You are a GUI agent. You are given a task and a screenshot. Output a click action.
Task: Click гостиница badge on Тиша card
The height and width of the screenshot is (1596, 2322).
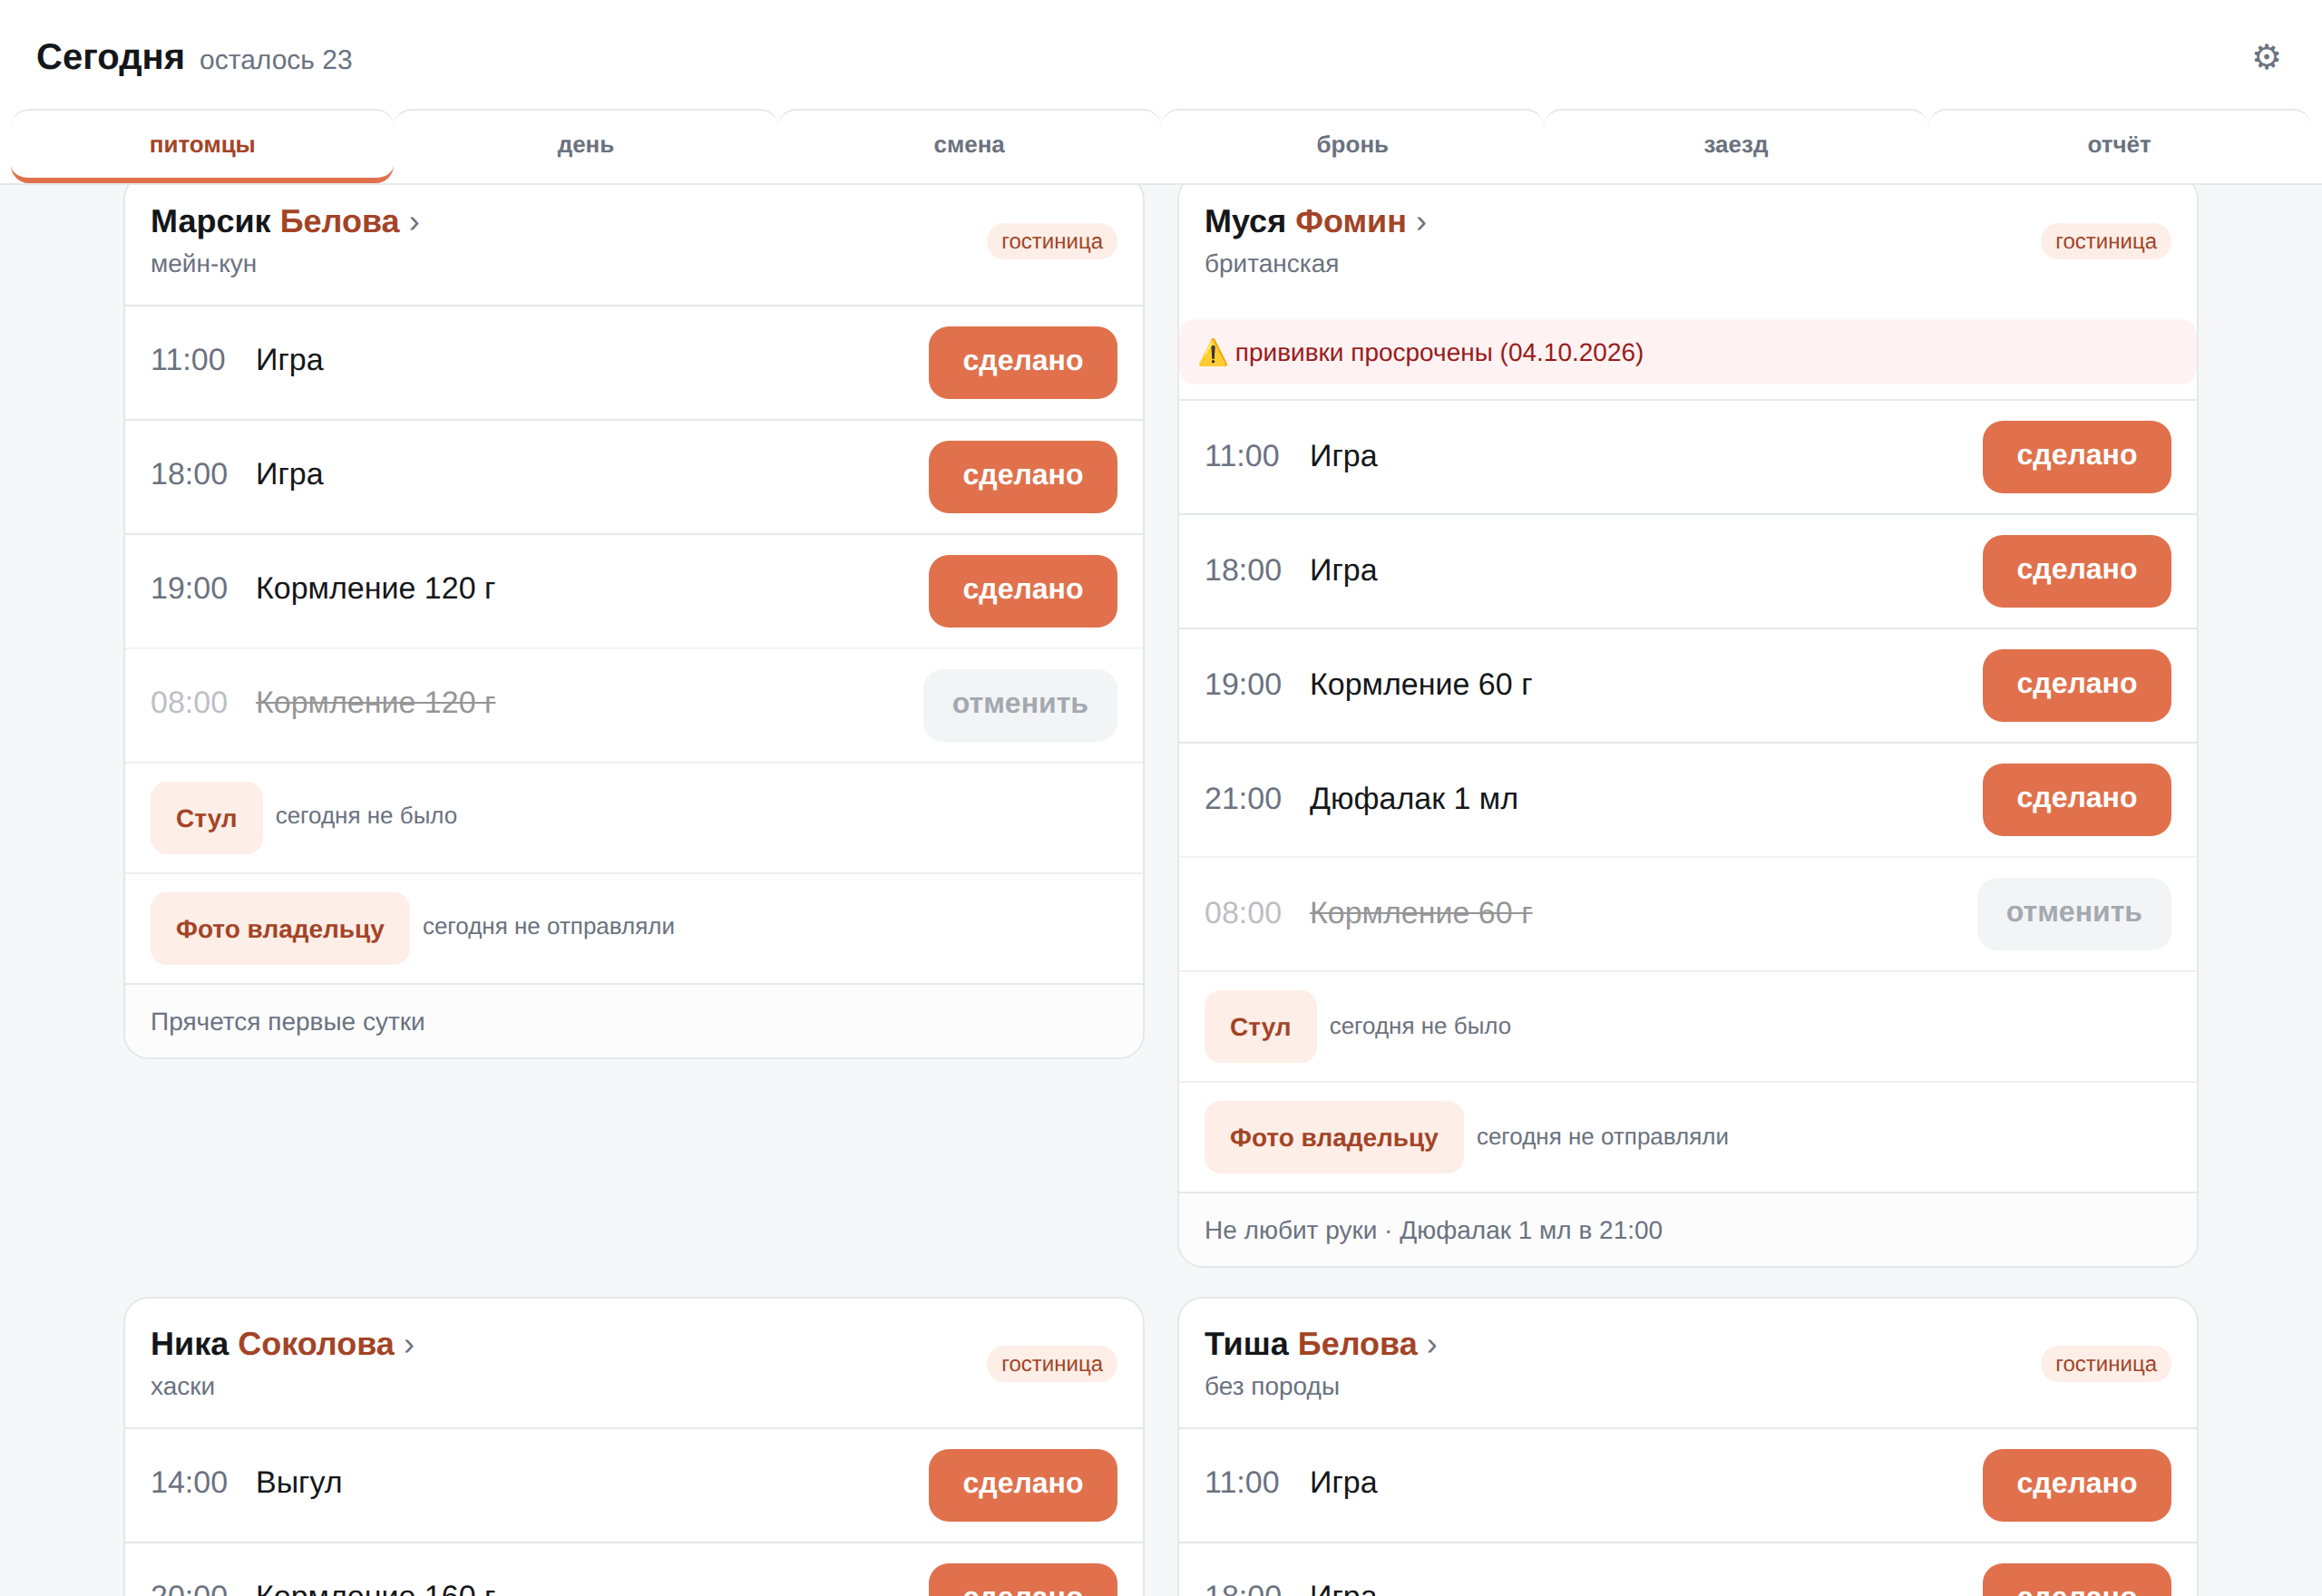[x=2105, y=1364]
